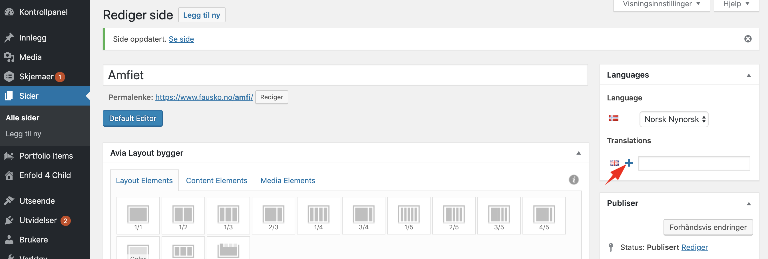The width and height of the screenshot is (768, 259).
Task: Collapse the Publiser panel
Action: [x=749, y=204]
